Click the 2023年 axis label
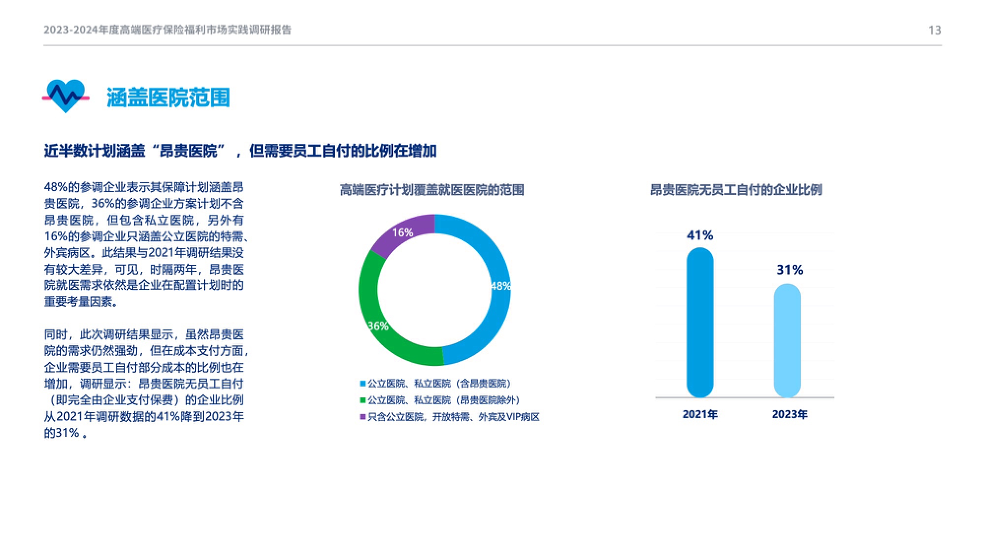985x554 pixels. (x=789, y=415)
